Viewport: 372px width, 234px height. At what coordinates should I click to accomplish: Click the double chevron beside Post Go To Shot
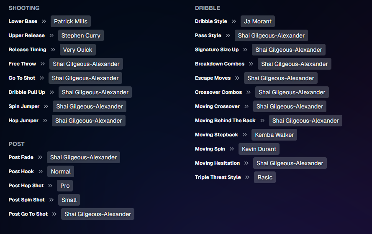click(x=54, y=214)
